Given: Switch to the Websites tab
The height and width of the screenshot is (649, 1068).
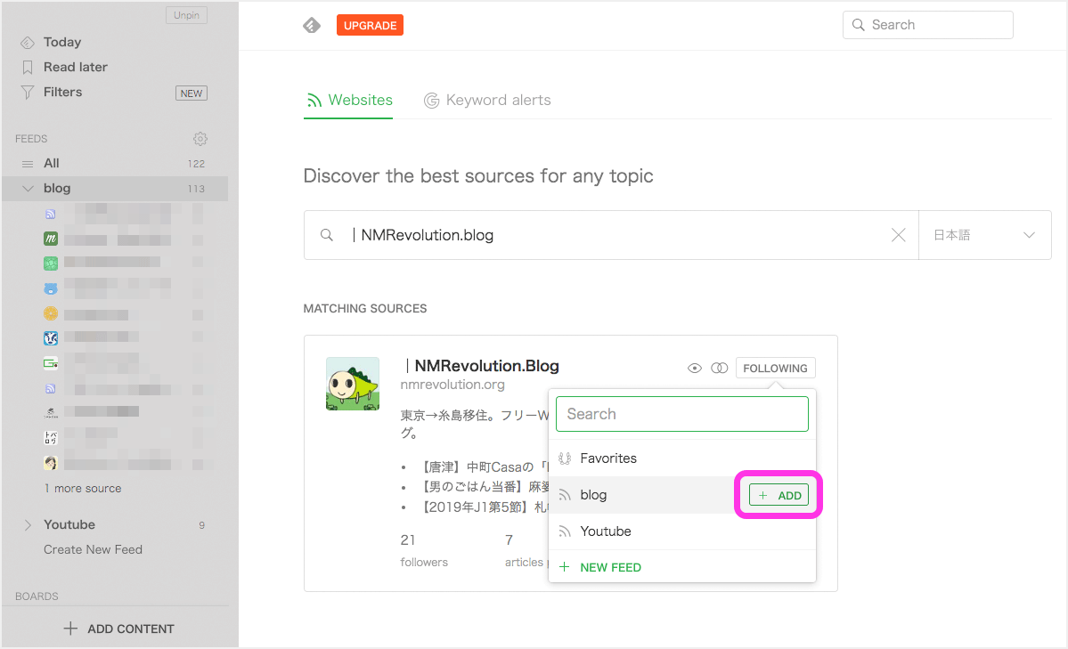Looking at the screenshot, I should tap(349, 100).
